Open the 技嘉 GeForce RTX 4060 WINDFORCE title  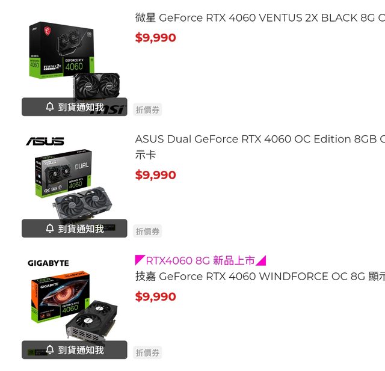[260, 277]
